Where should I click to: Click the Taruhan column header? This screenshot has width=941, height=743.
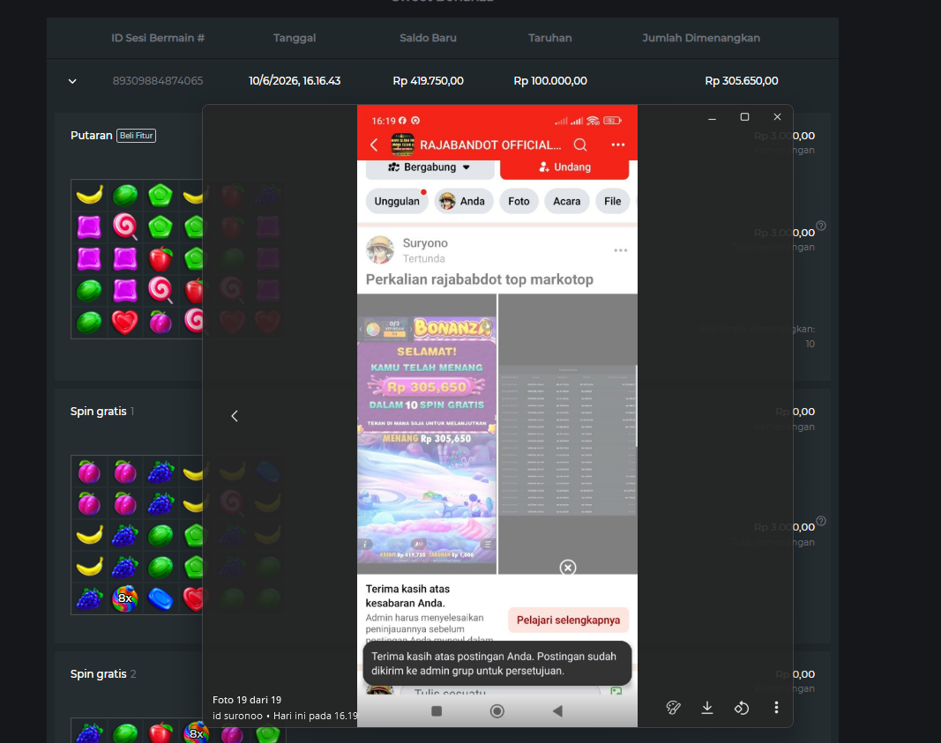(549, 38)
